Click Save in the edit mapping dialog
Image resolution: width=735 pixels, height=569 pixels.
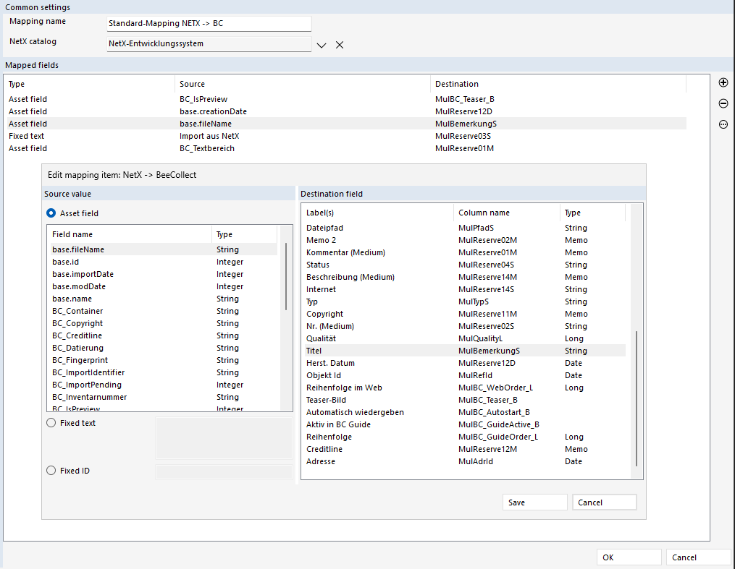point(534,502)
